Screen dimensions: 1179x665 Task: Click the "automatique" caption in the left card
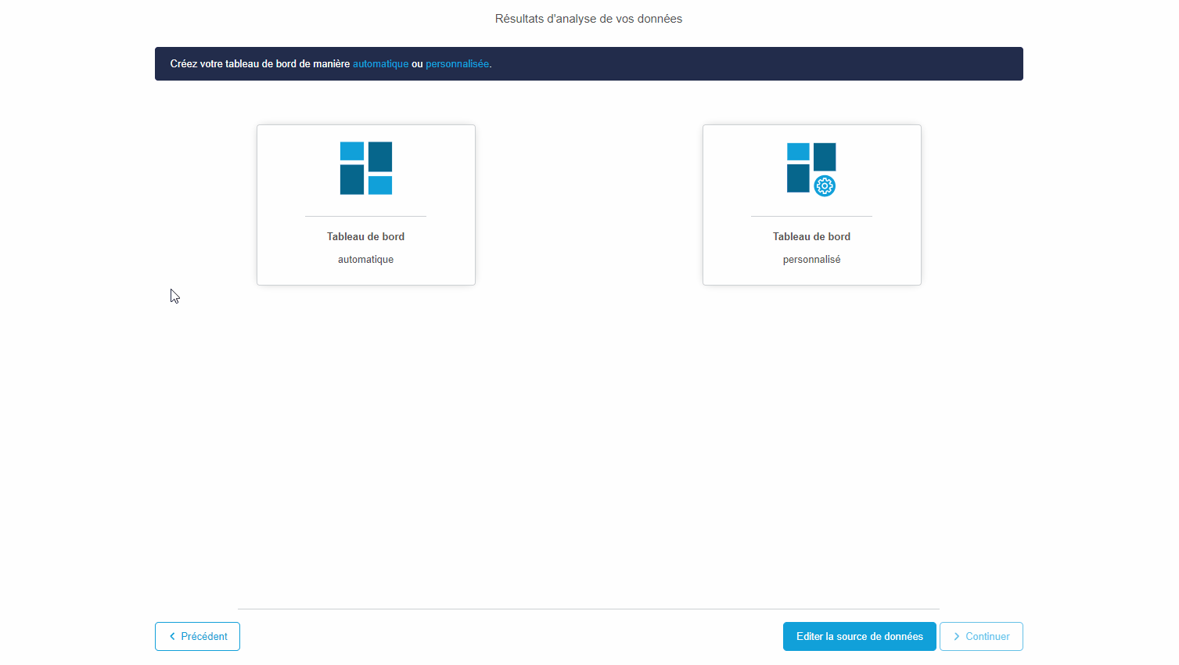click(365, 260)
